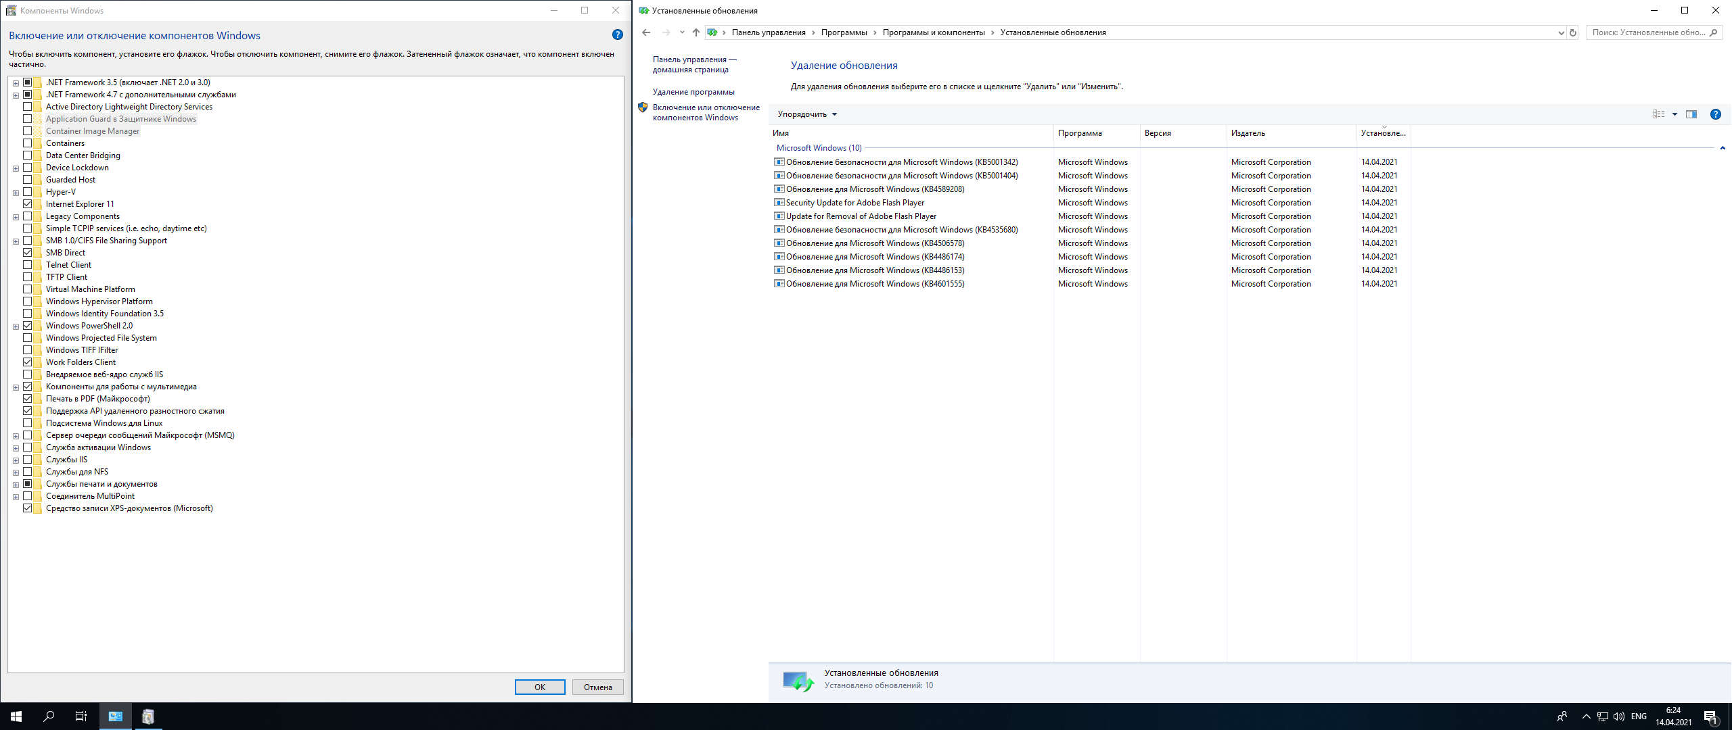Sort by the Издатель column header
Viewport: 1732px width, 730px height.
click(1292, 133)
